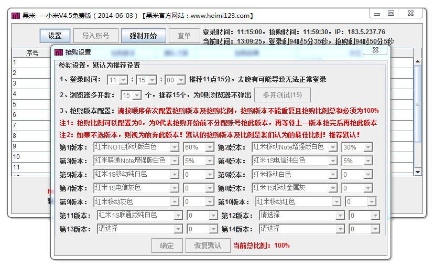Open the login minute dropdown showing 15
Viewport: 434px width, 267px height.
tap(146, 80)
